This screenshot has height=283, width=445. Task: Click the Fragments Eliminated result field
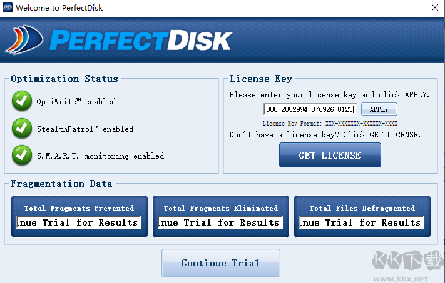pos(220,222)
